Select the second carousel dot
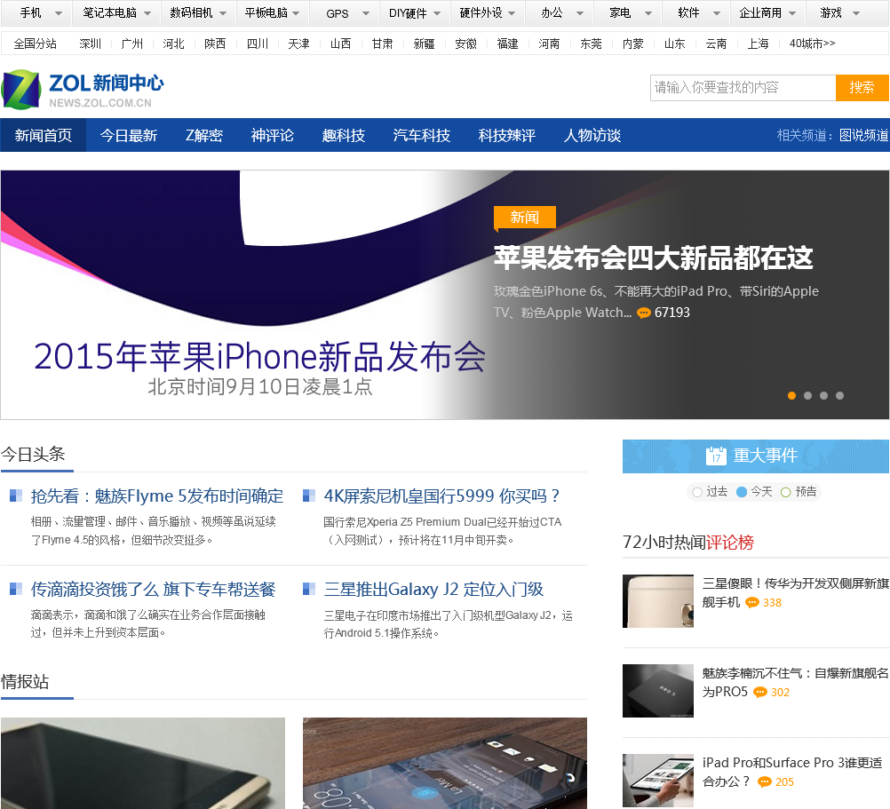Viewport: 890px width, 809px height. [807, 395]
